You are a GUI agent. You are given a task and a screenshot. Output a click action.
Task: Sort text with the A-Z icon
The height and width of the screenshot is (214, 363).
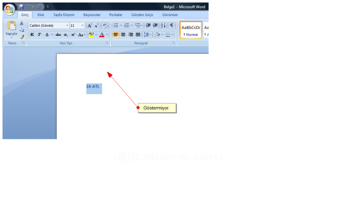[x=163, y=25]
